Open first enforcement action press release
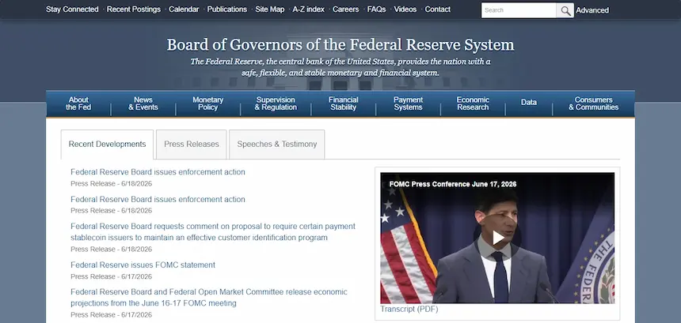 coord(158,172)
